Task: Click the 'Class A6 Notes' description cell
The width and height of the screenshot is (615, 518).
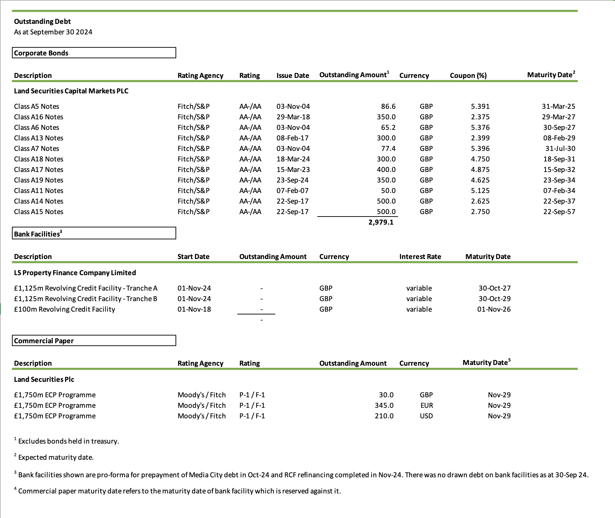Action: (37, 127)
